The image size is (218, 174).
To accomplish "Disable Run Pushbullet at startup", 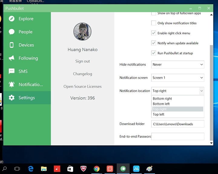I will (x=154, y=53).
